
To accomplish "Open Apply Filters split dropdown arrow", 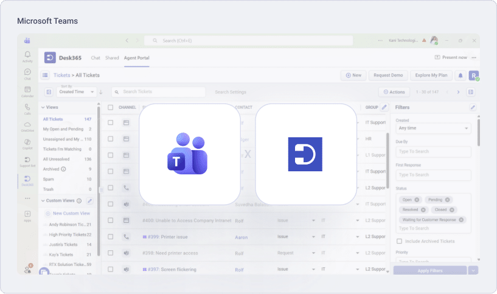I will click(473, 270).
